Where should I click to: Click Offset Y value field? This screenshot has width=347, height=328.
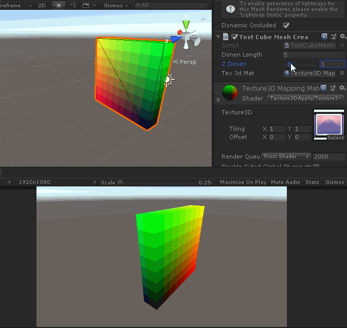pyautogui.click(x=302, y=137)
